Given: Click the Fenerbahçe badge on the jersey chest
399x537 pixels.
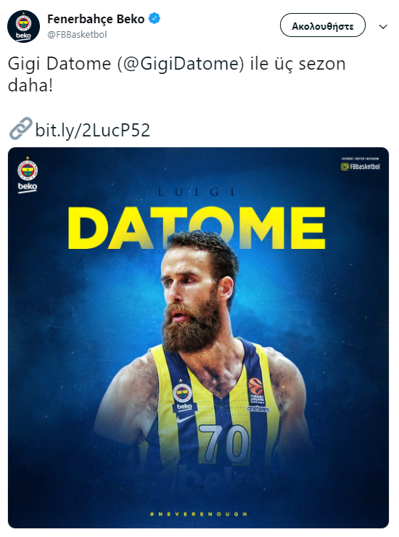Looking at the screenshot, I should 182,393.
